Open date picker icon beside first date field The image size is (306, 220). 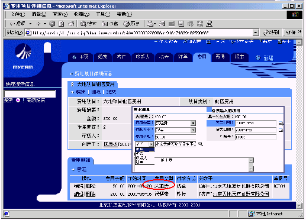pos(281,124)
